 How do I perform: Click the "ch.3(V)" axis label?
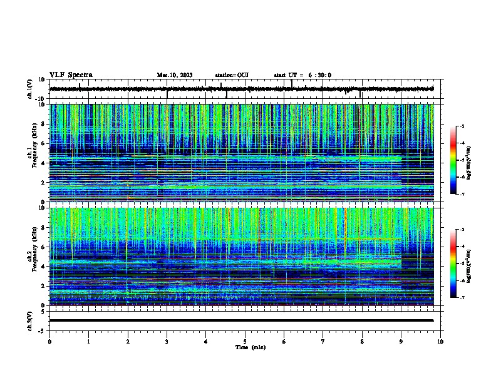[30, 321]
